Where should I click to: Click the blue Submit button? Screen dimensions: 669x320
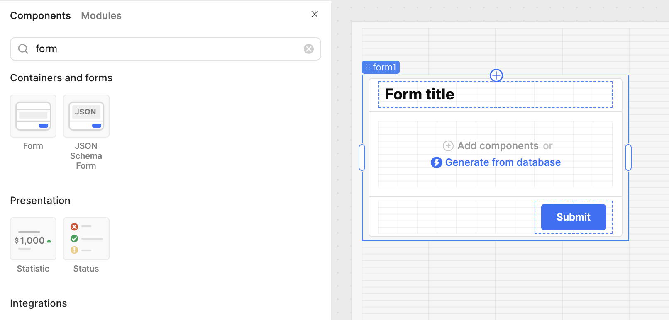[574, 217]
